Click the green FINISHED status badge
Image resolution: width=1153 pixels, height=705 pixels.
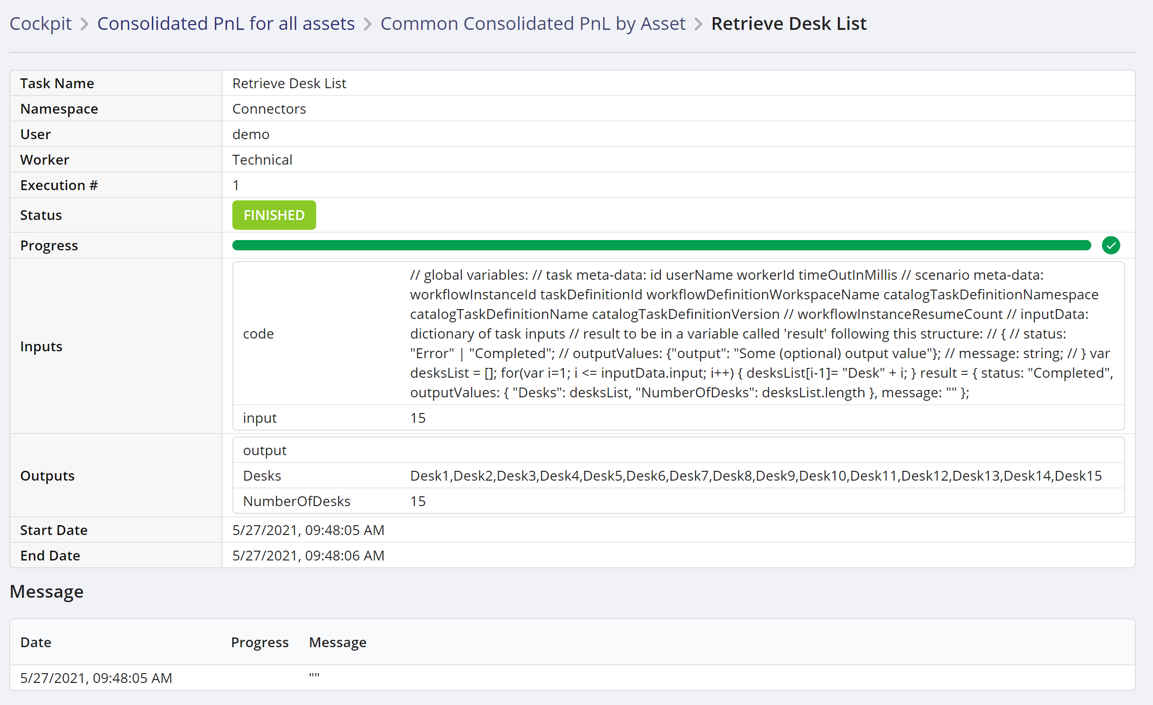pyautogui.click(x=274, y=215)
